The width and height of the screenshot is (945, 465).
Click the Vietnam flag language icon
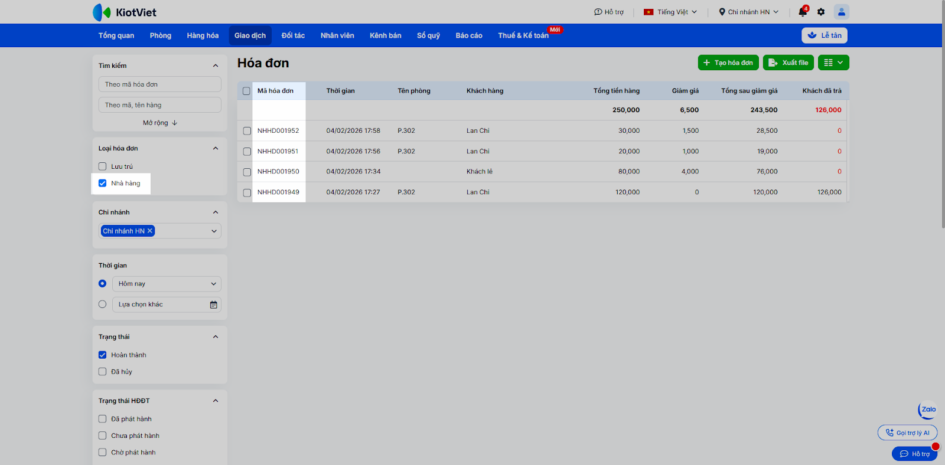point(649,12)
